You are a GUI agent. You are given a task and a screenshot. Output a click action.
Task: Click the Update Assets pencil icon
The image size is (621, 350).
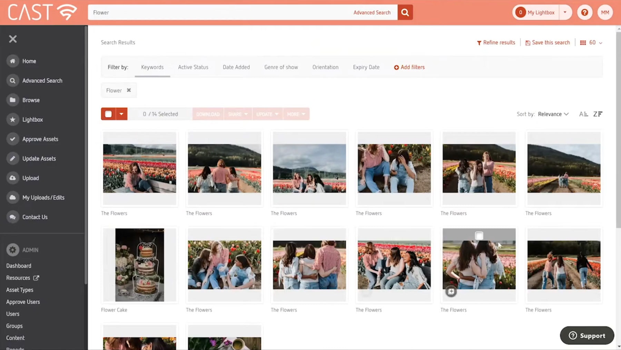pos(12,159)
